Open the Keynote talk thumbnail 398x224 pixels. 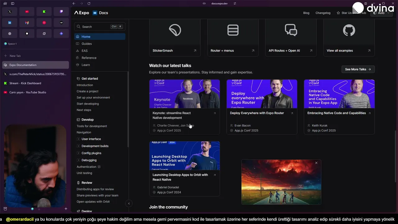(184, 94)
